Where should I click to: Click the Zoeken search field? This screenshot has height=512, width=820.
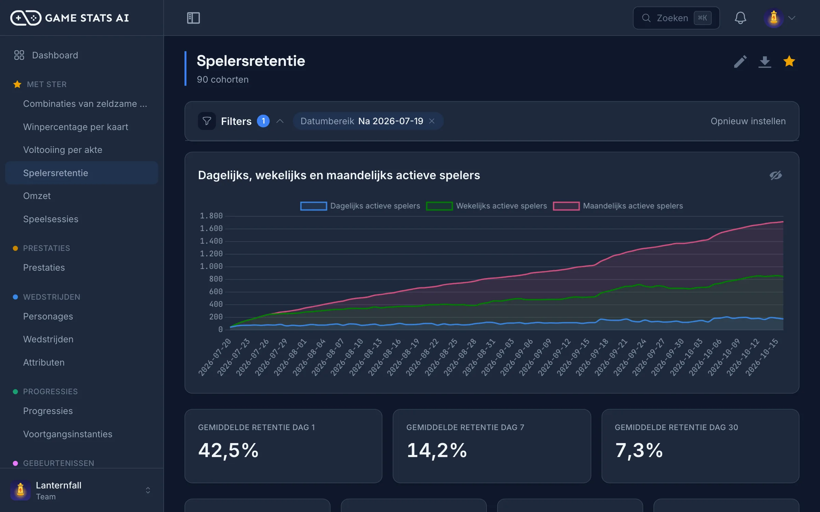point(676,18)
